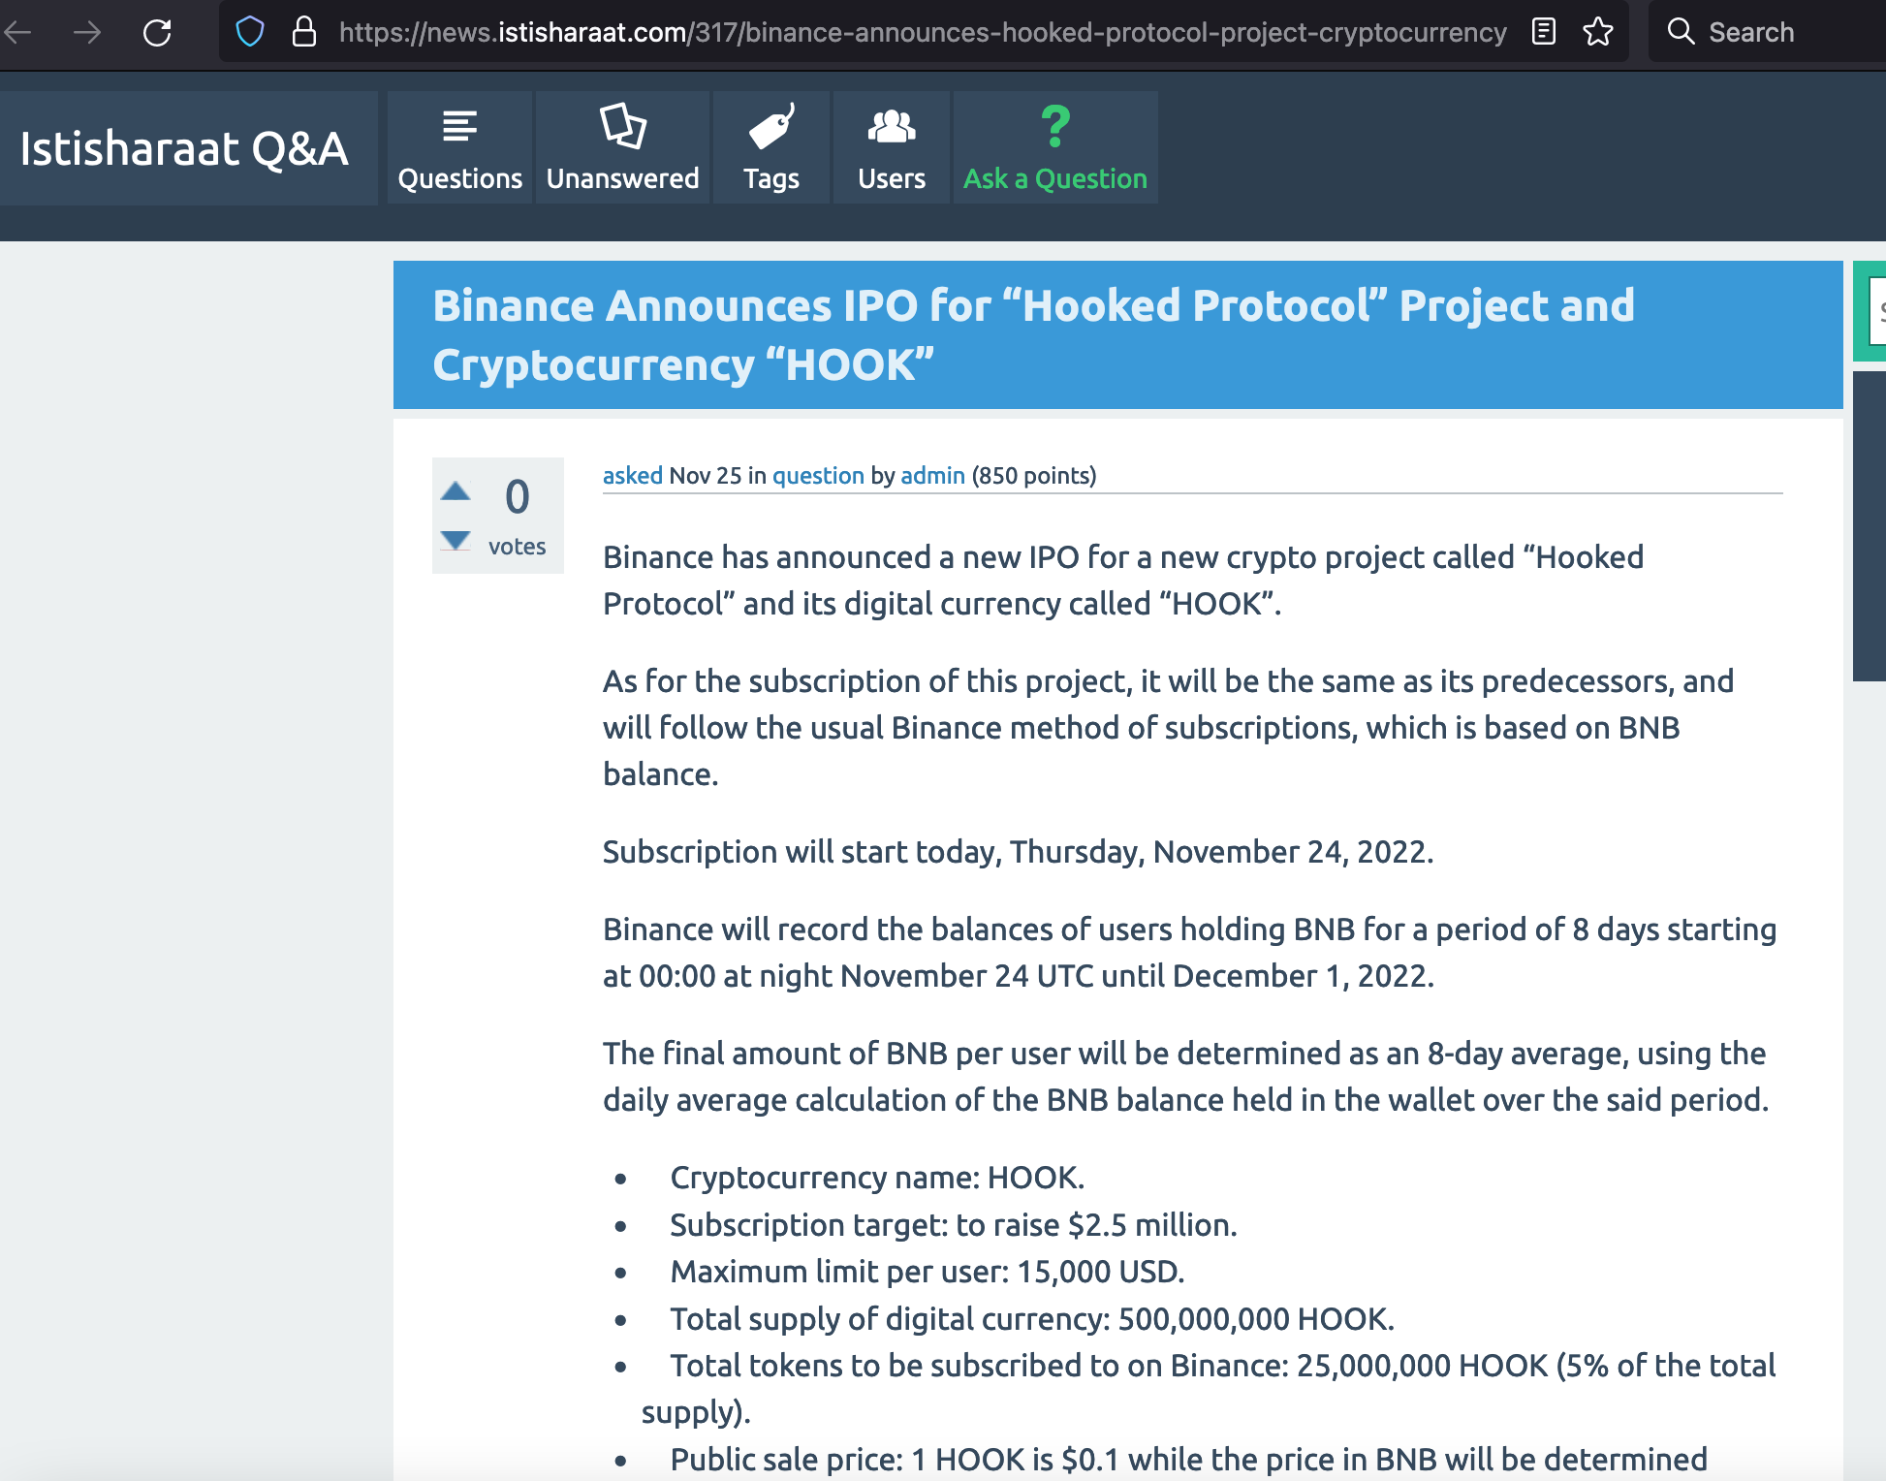Click 'Subscription will start today, Thursday, November 24, 2022.'
This screenshot has width=1886, height=1481.
[x=1018, y=852]
